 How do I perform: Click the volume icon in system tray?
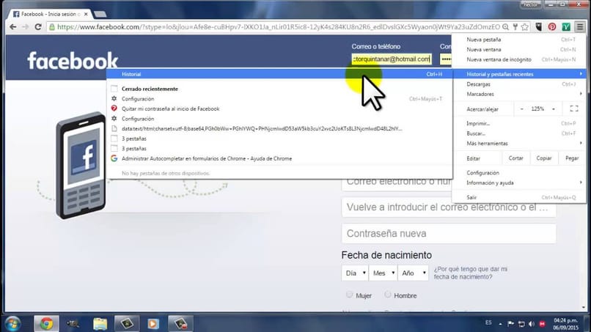coord(532,324)
